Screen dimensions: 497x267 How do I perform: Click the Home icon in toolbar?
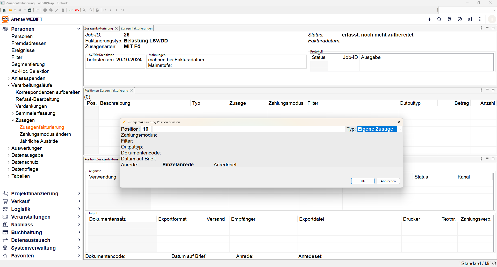click(4, 10)
